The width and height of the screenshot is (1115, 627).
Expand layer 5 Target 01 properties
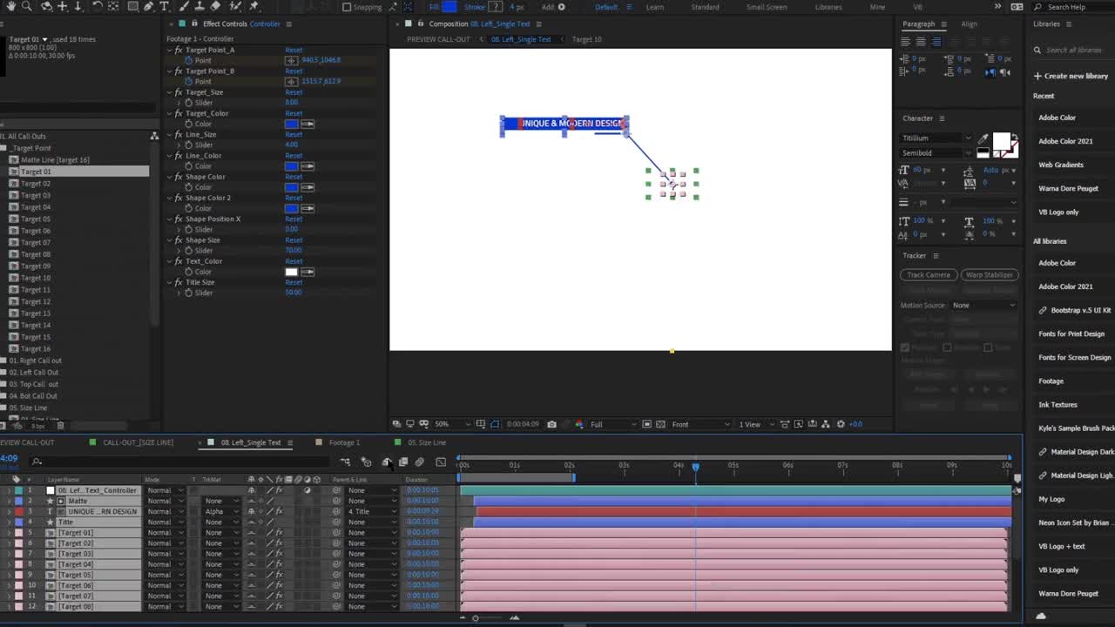pyautogui.click(x=8, y=532)
